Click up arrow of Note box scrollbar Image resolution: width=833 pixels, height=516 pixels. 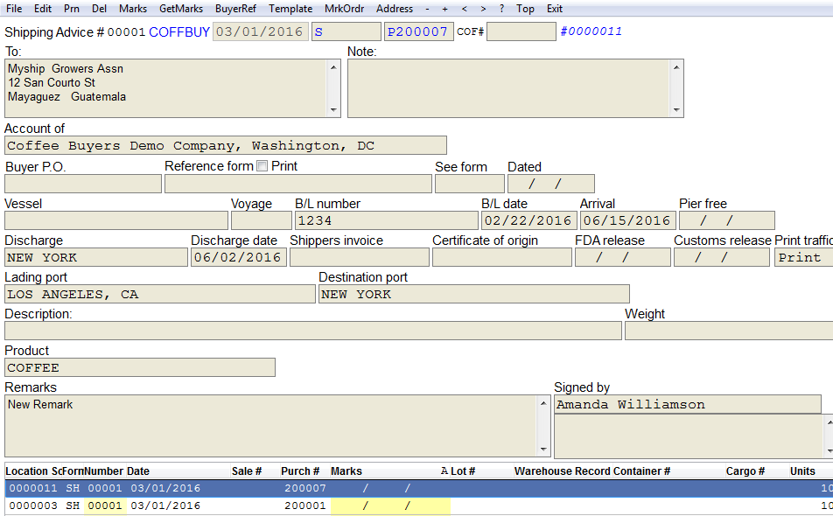[676, 66]
